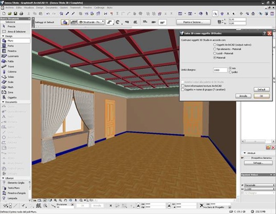The height and width of the screenshot is (214, 276).
Task: Check 'Oggetto = nome di gruppo' option
Action: point(183,90)
